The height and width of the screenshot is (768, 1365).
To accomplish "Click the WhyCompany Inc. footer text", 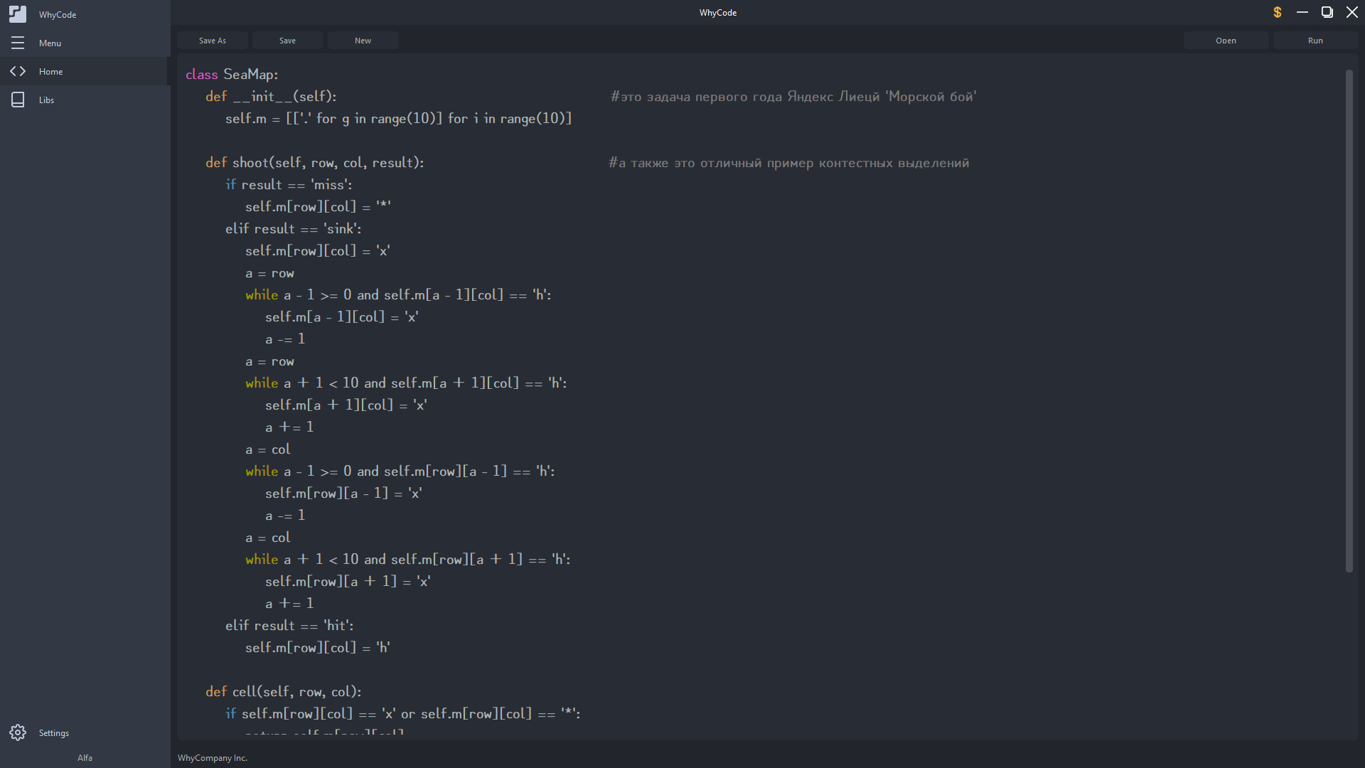I will (x=213, y=758).
